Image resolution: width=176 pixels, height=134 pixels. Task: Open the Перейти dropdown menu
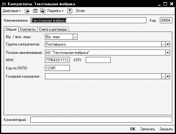[x=55, y=11]
